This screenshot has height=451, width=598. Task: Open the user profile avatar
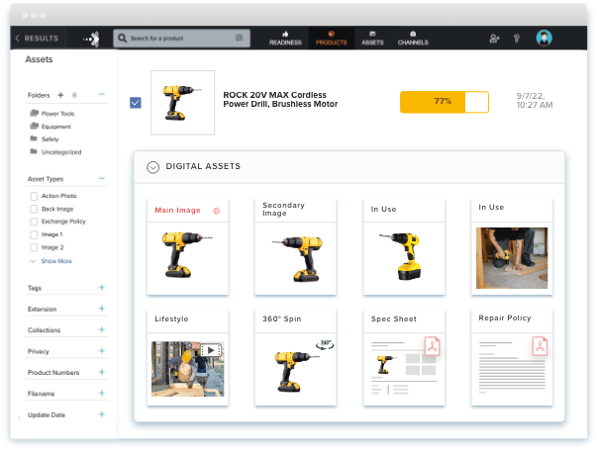(544, 38)
